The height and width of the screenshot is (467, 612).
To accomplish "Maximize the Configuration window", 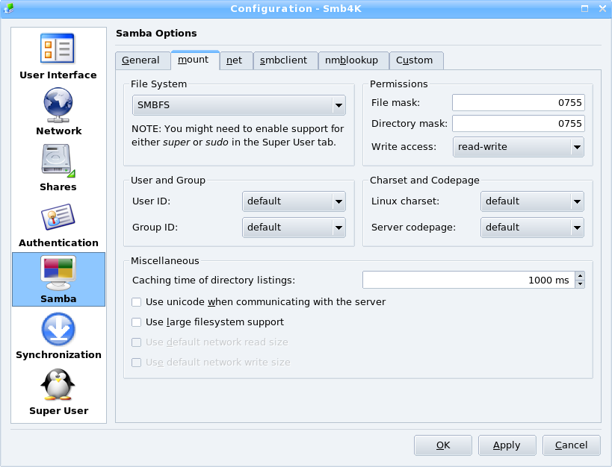I will (584, 8).
